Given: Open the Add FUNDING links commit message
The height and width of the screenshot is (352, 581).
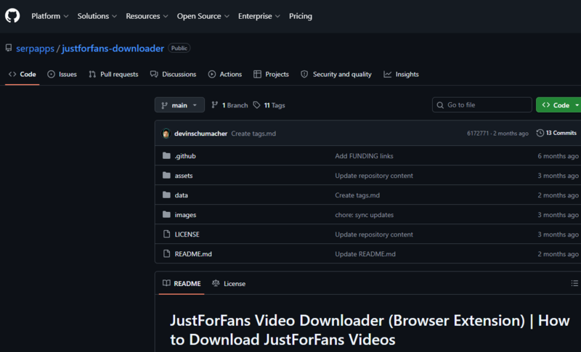Looking at the screenshot, I should pyautogui.click(x=364, y=156).
